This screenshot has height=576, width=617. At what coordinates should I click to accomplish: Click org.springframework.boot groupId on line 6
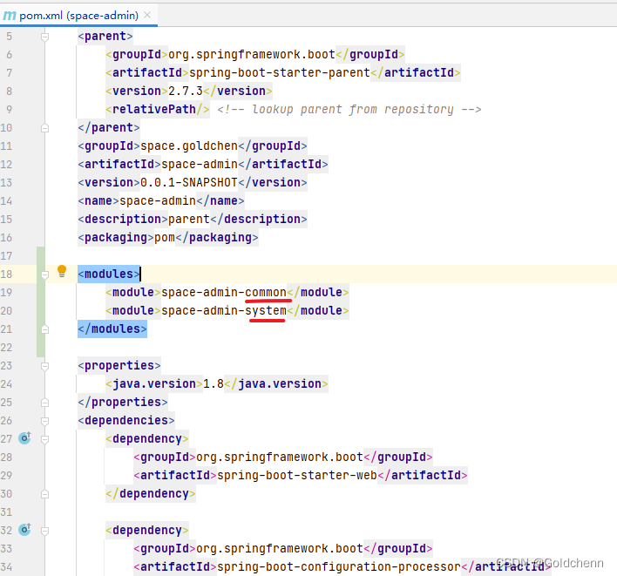click(252, 54)
